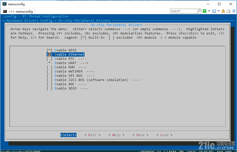
Task: Expand the Enable UART submenu arrow
Action: 84,63
